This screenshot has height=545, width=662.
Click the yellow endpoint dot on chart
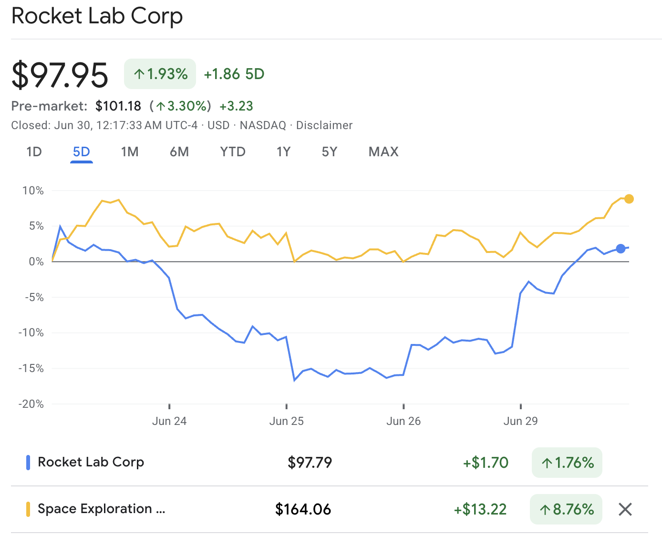click(x=629, y=199)
